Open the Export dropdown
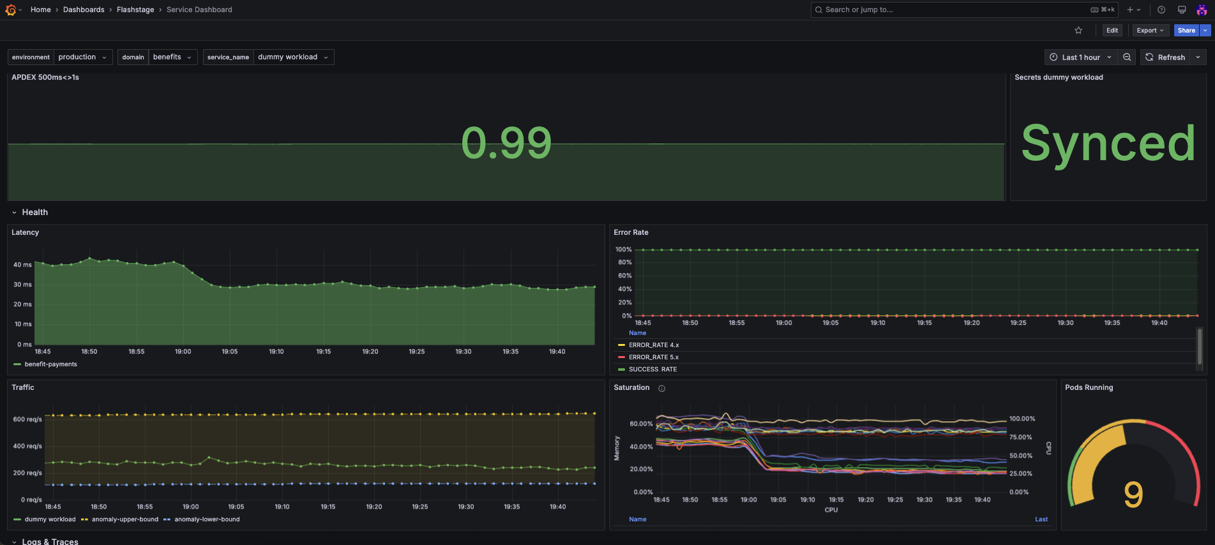This screenshot has height=545, width=1215. (x=1151, y=31)
